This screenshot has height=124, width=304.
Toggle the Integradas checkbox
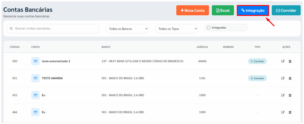209,27
